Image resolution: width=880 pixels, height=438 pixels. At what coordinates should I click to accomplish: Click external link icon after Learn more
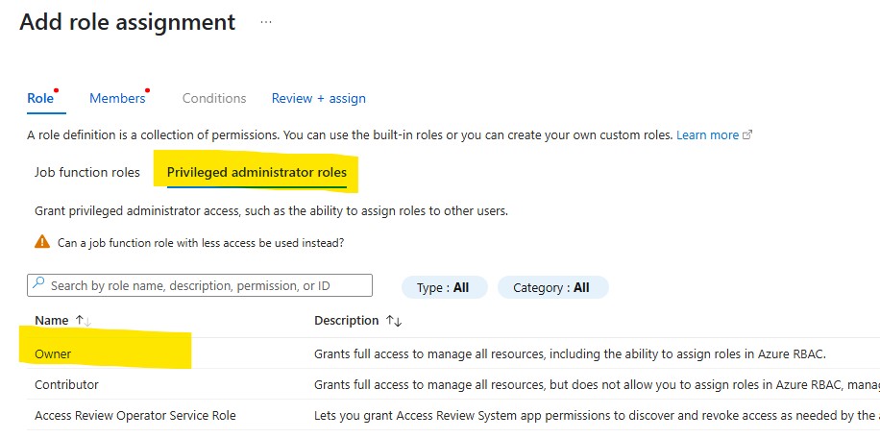[x=747, y=135]
